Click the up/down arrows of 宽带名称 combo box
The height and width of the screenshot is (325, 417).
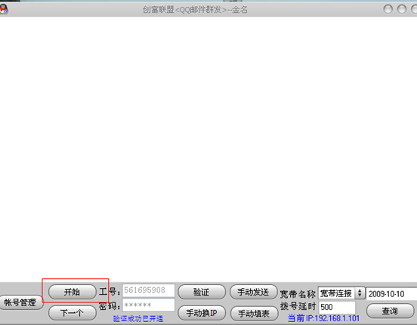(360, 293)
